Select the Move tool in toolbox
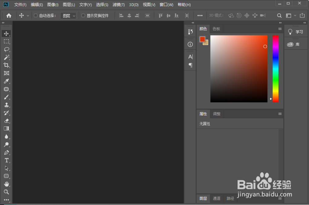 (x=6, y=34)
